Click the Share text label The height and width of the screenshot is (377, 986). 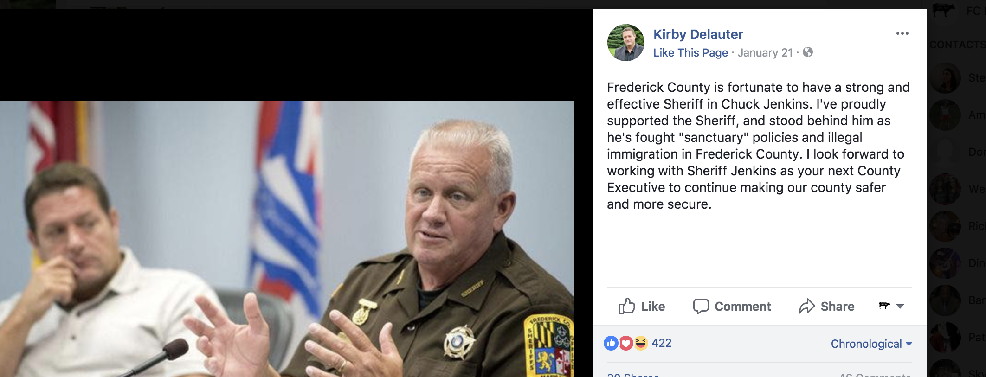point(838,307)
